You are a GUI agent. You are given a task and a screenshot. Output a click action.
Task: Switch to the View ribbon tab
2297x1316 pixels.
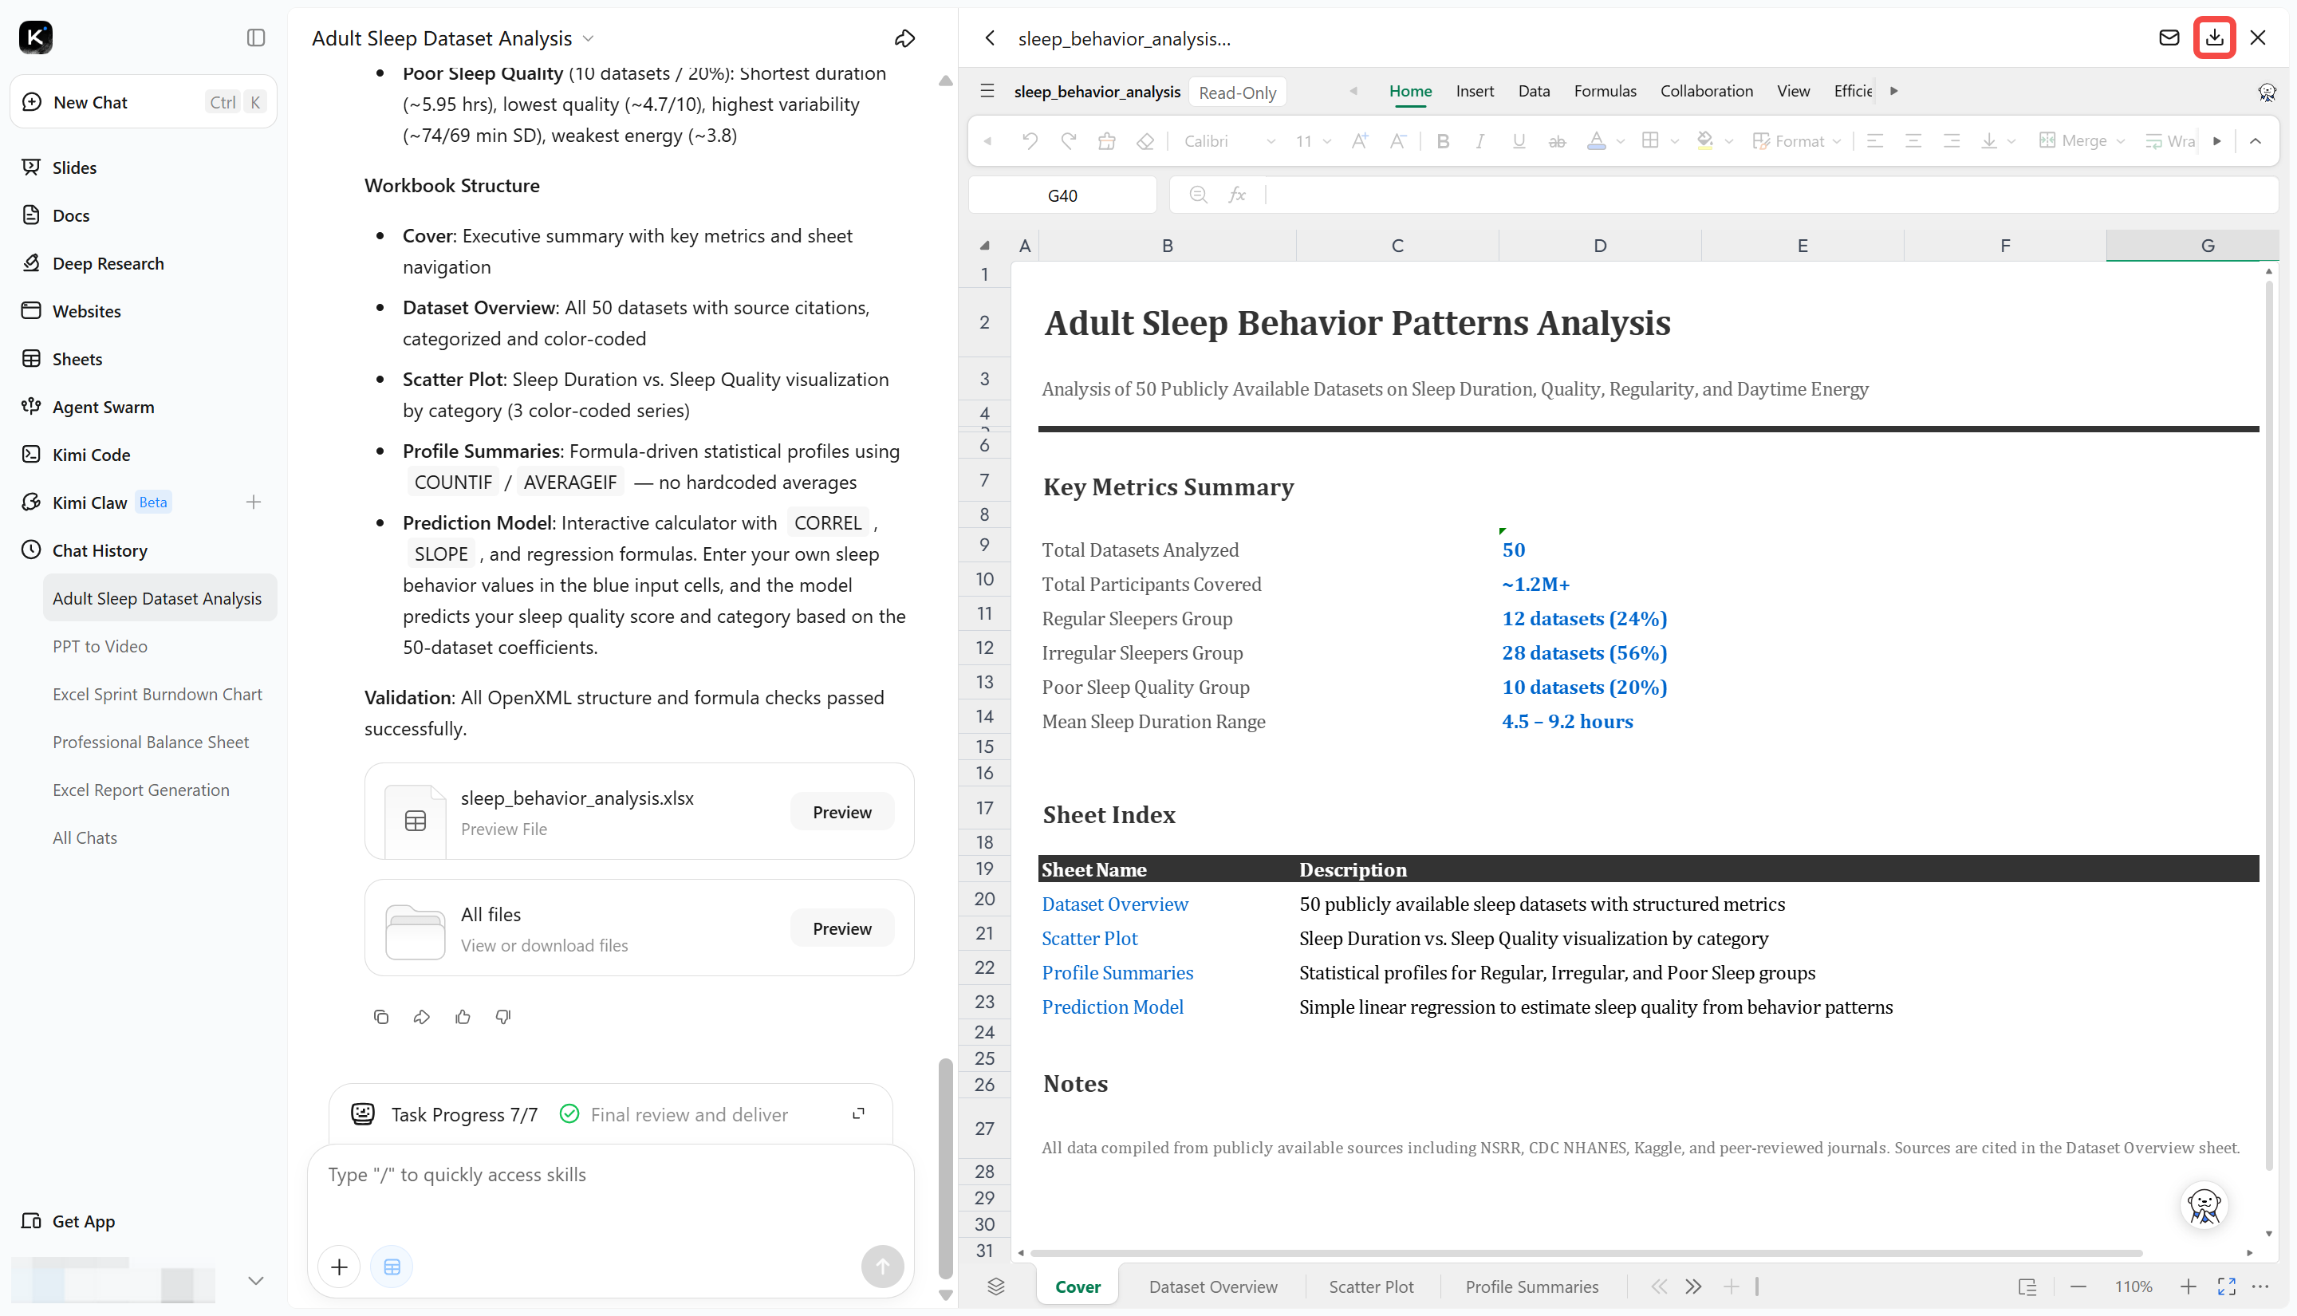point(1793,90)
